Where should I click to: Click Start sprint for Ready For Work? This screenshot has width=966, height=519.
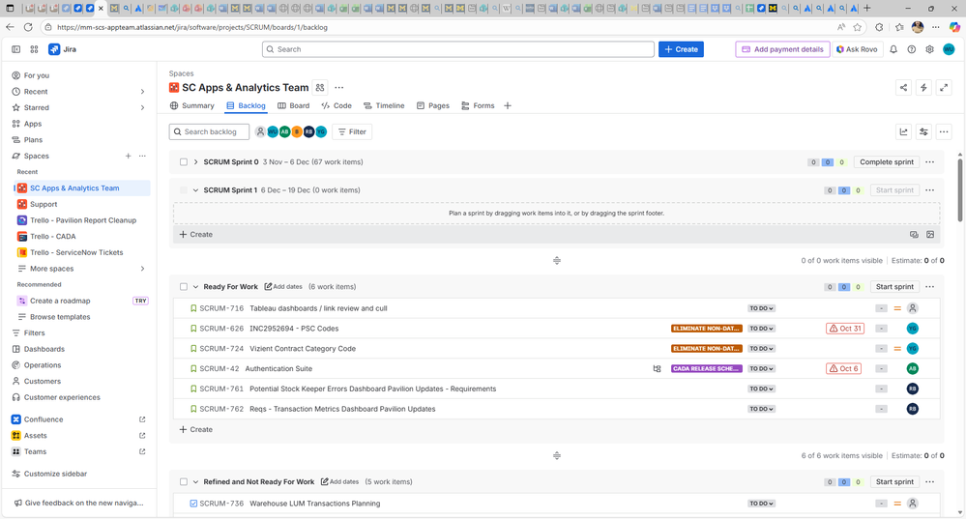tap(894, 287)
